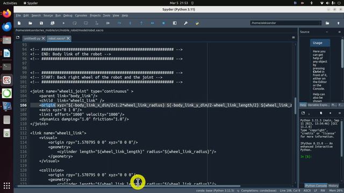Click the open file folder toolbar icon
The height and width of the screenshot is (193, 344).
30,23
